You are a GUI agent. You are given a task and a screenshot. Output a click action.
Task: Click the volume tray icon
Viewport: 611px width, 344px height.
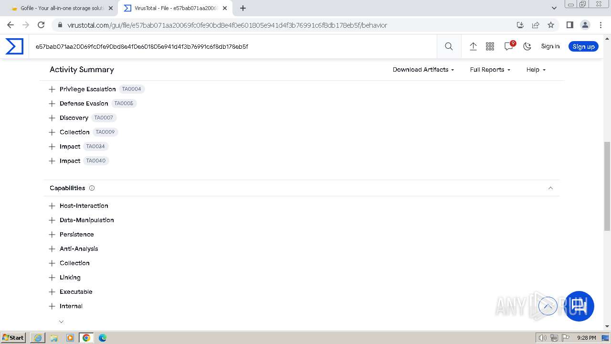pos(543,338)
